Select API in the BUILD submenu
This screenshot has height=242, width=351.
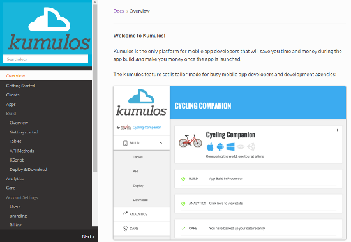135,171
